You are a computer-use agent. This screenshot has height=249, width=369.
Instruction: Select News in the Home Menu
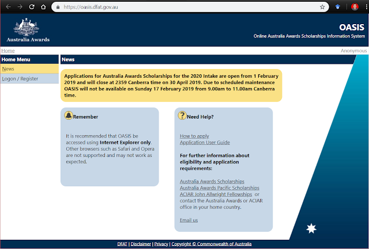[x=29, y=69]
